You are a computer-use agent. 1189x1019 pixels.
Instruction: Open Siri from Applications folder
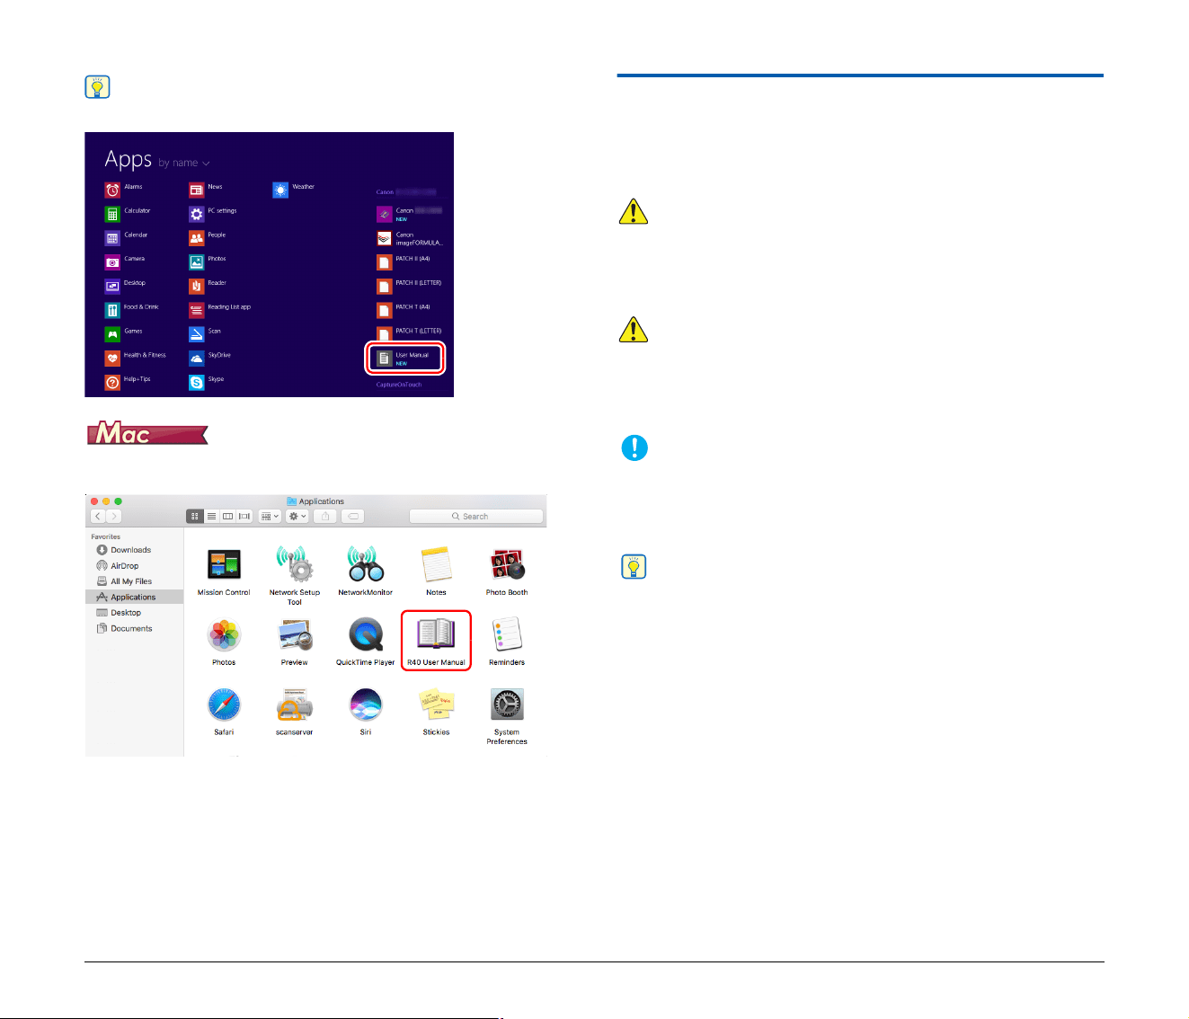click(365, 712)
